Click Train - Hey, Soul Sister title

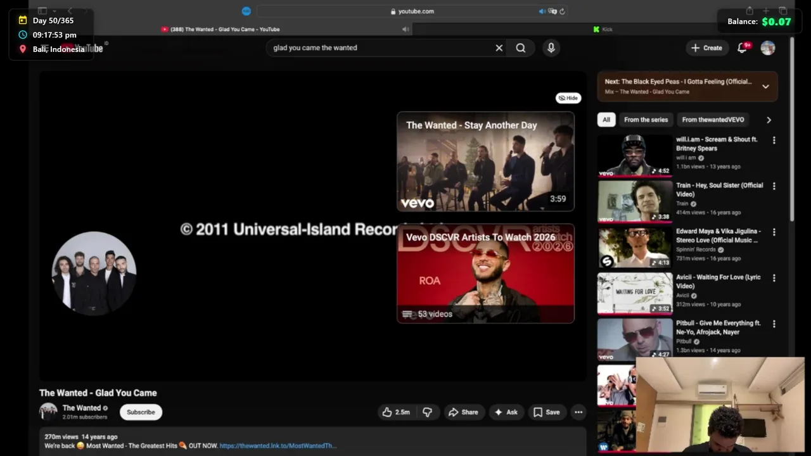pos(720,190)
